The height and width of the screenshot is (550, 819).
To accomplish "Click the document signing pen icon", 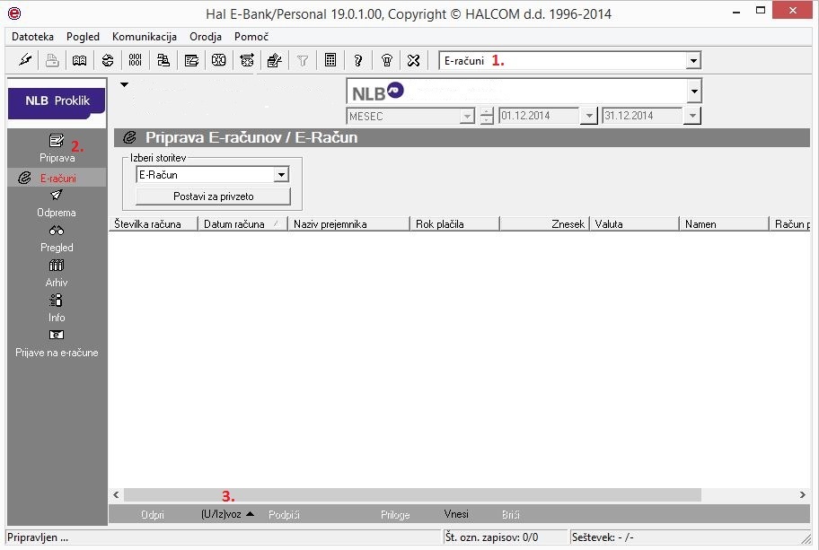I will [274, 60].
